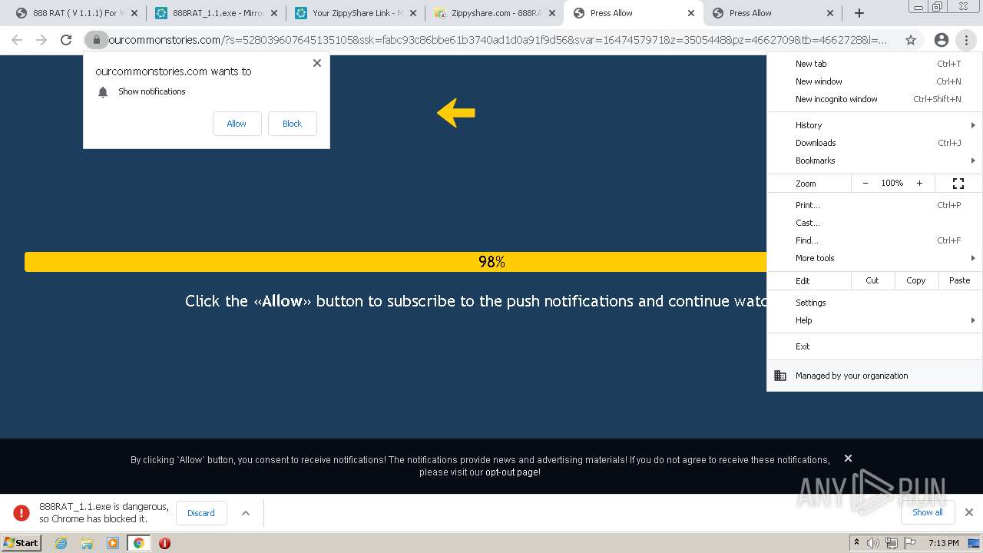Screen dimensions: 983x553
Task: Open a new tab with plus icon
Action: [x=859, y=13]
